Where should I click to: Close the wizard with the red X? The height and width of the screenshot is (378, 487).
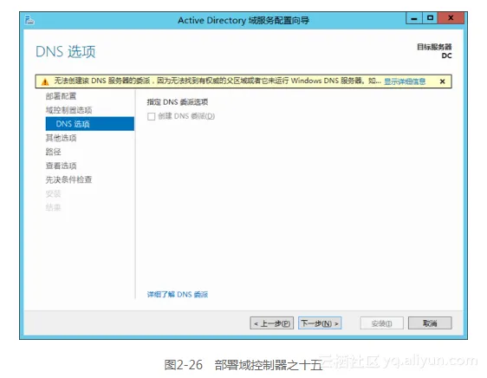(451, 18)
